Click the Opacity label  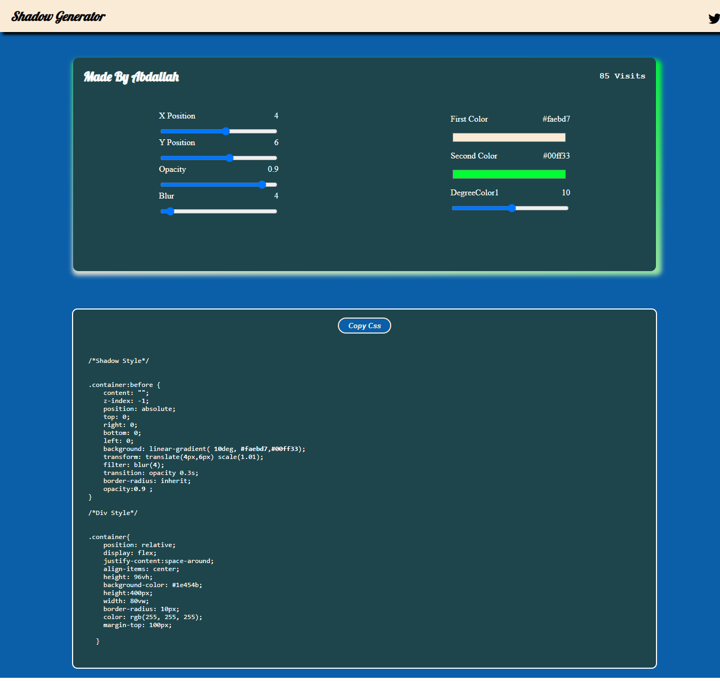[172, 169]
